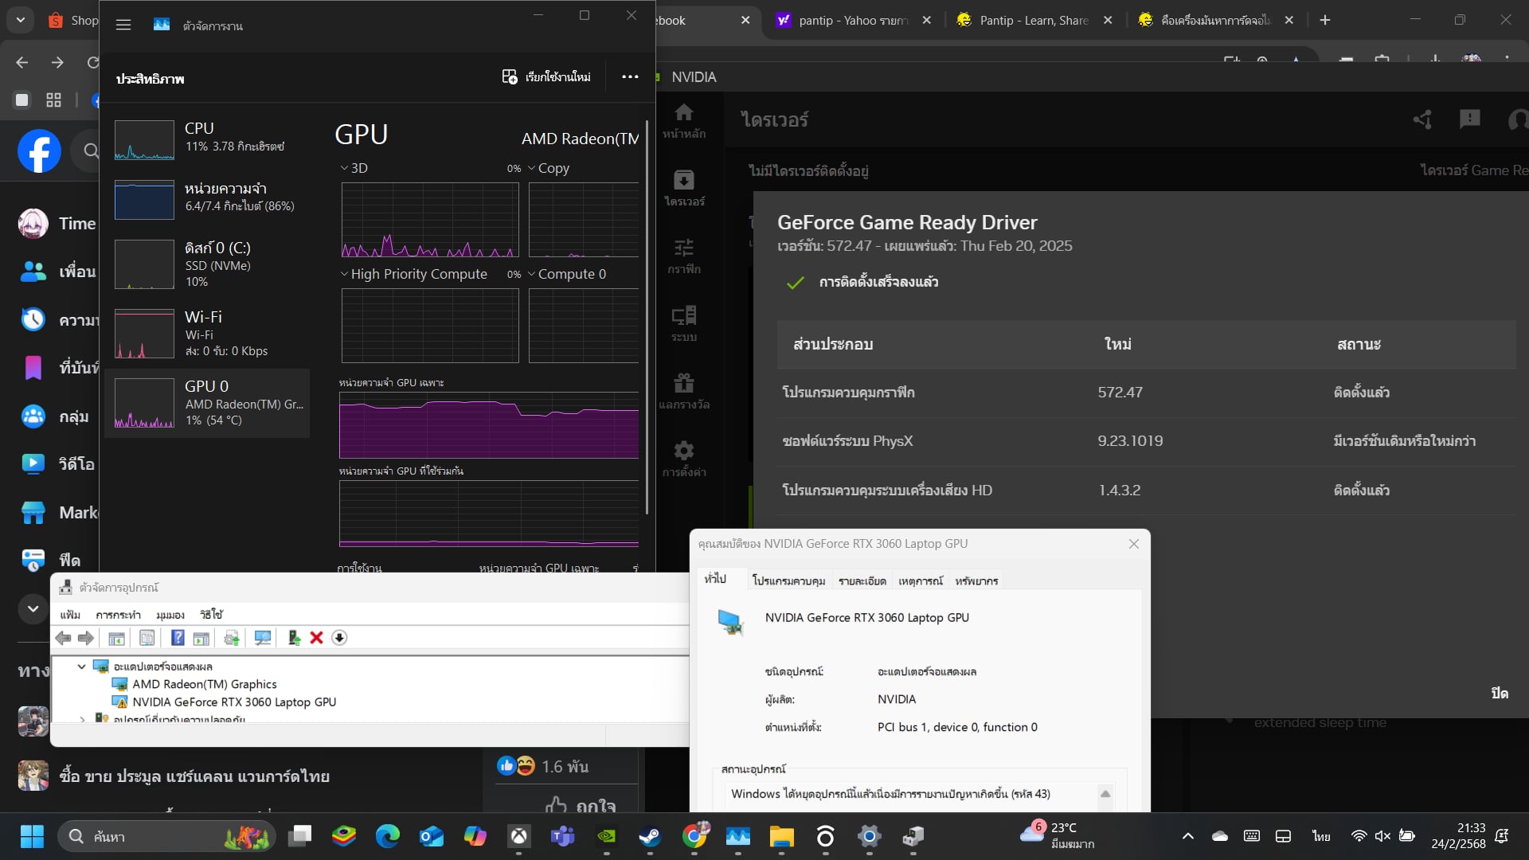Open NVIDIA app Home sidebar icon

[683, 121]
